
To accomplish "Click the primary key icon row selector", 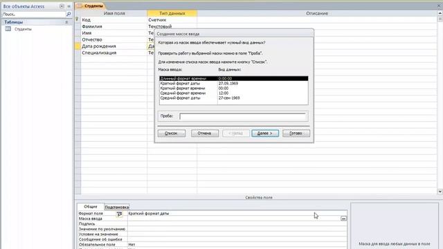I will (x=78, y=20).
